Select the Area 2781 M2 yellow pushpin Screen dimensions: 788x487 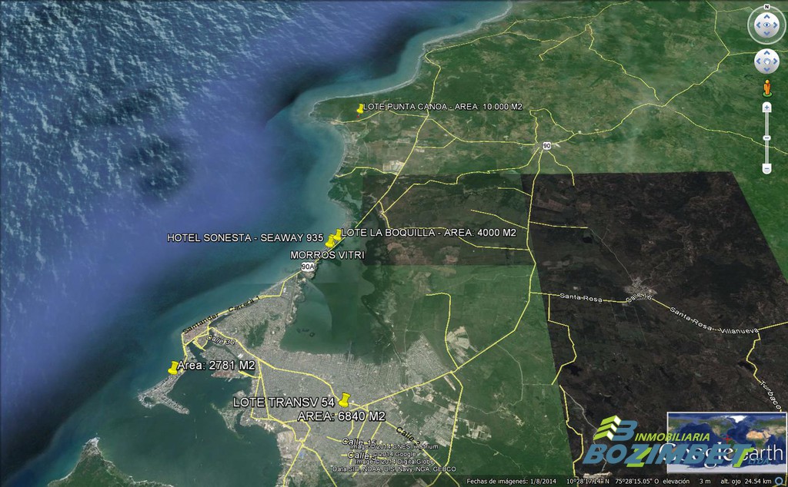click(x=172, y=367)
